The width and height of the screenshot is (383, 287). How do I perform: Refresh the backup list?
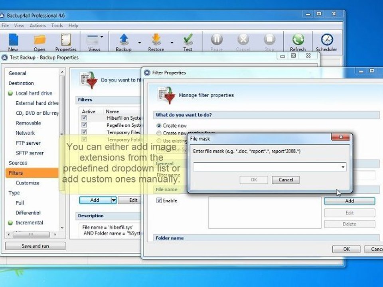(x=298, y=43)
